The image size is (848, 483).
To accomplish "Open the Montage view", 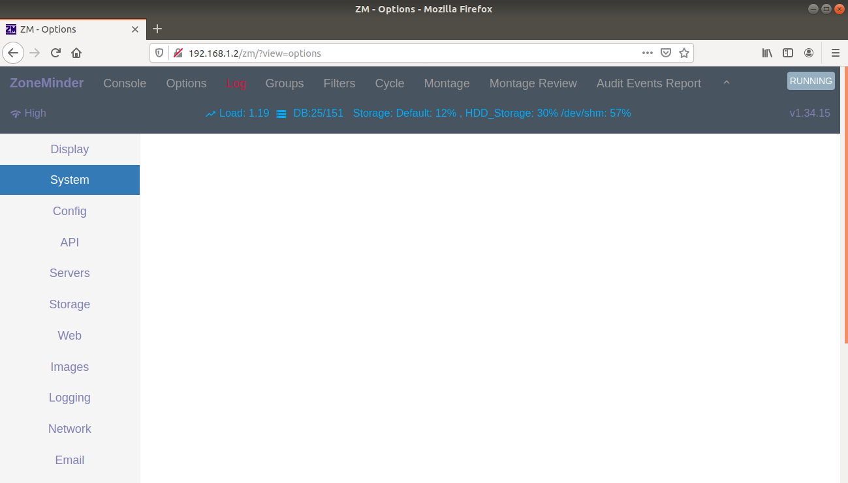I will coord(447,83).
